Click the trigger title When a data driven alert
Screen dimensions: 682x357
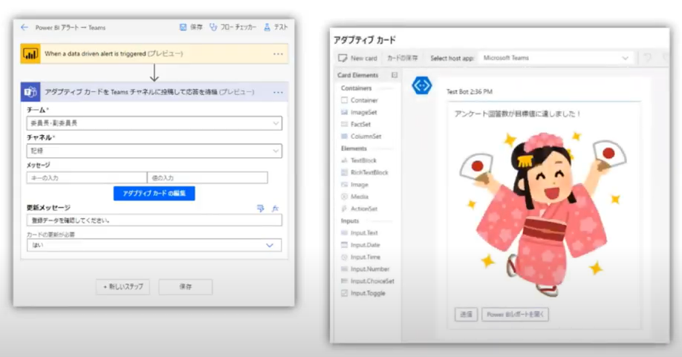click(x=114, y=54)
